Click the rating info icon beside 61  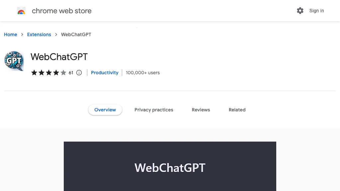tap(79, 73)
